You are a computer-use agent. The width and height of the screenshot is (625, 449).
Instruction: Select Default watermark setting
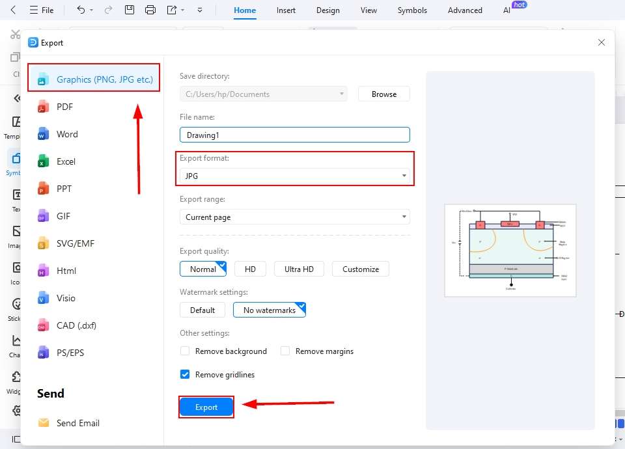pos(202,310)
